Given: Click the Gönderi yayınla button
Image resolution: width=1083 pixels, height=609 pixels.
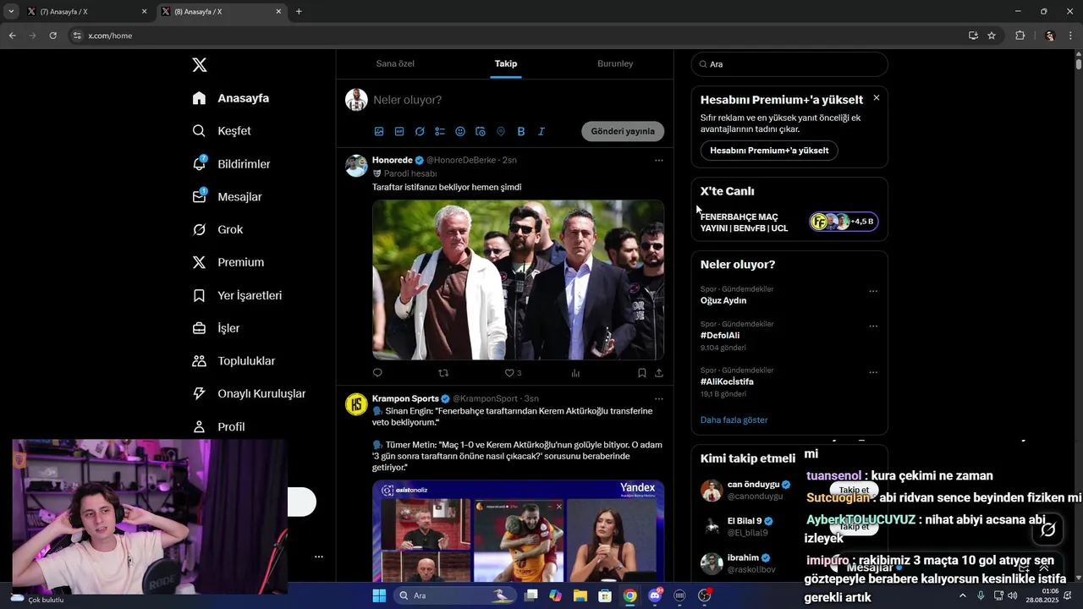Looking at the screenshot, I should (x=623, y=131).
